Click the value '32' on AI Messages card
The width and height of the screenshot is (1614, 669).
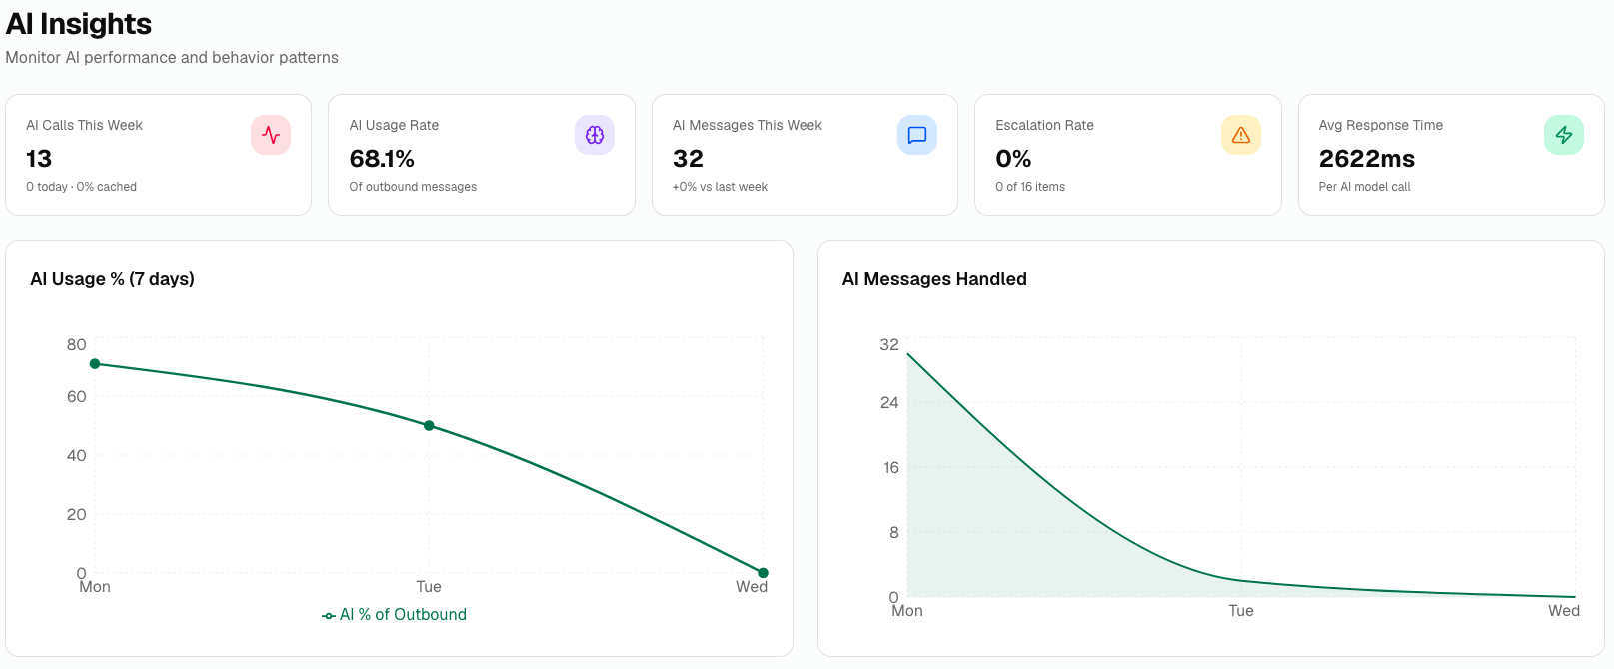(688, 159)
